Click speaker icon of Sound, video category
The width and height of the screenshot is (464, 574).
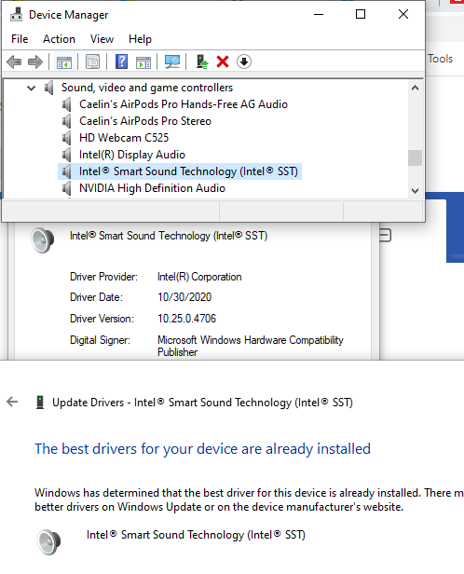[x=49, y=88]
